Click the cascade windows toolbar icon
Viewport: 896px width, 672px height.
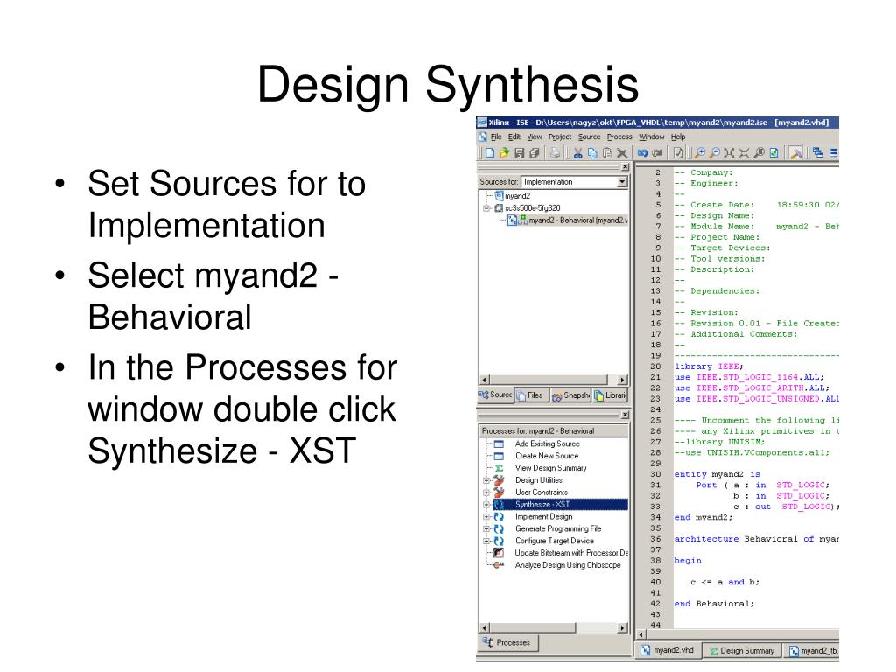point(818,152)
